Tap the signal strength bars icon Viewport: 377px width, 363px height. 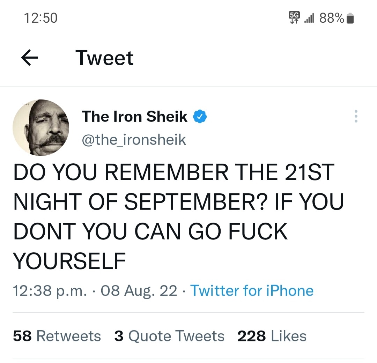pos(309,18)
